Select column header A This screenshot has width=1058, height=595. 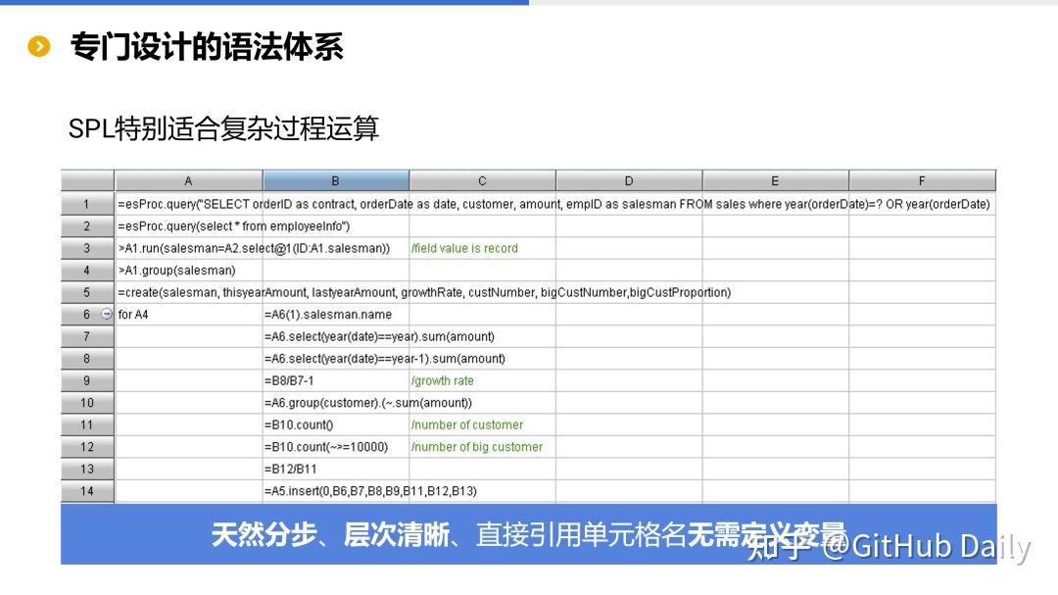[189, 181]
